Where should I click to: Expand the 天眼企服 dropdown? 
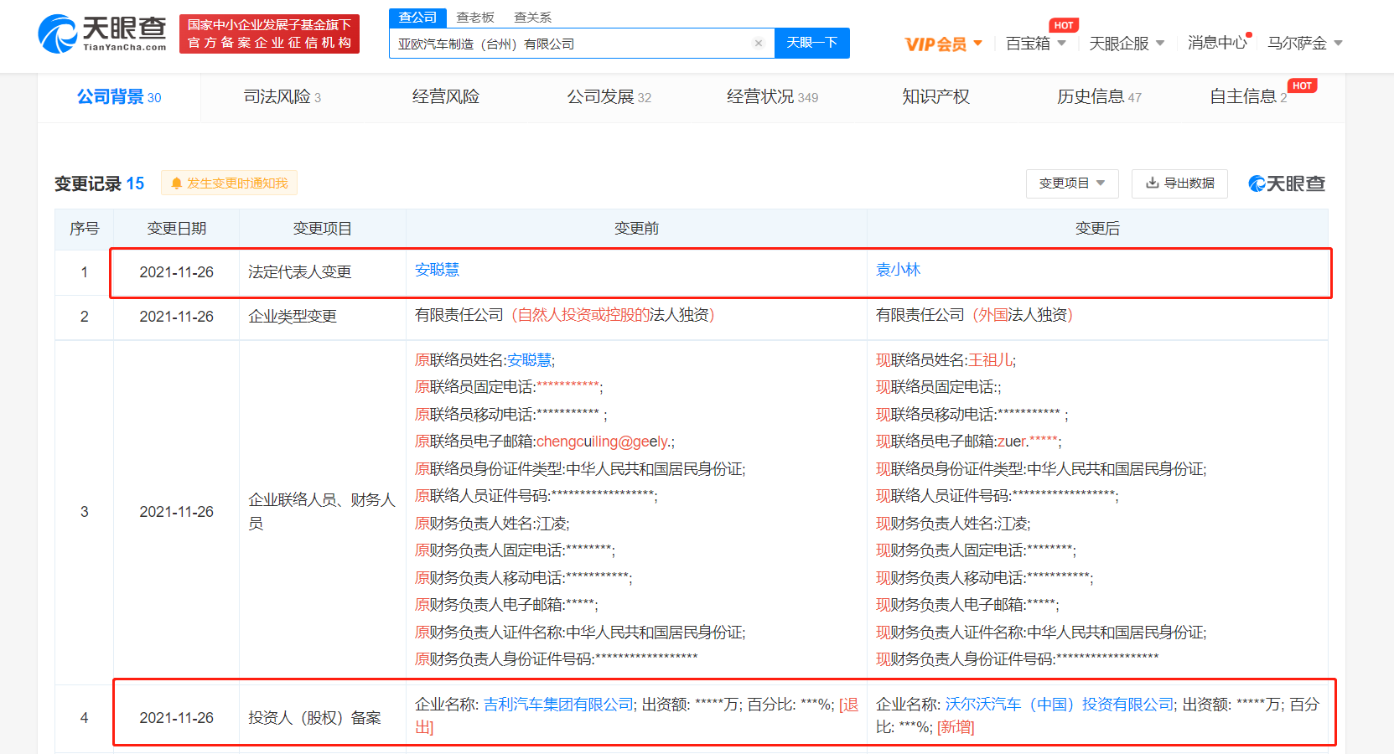1160,43
